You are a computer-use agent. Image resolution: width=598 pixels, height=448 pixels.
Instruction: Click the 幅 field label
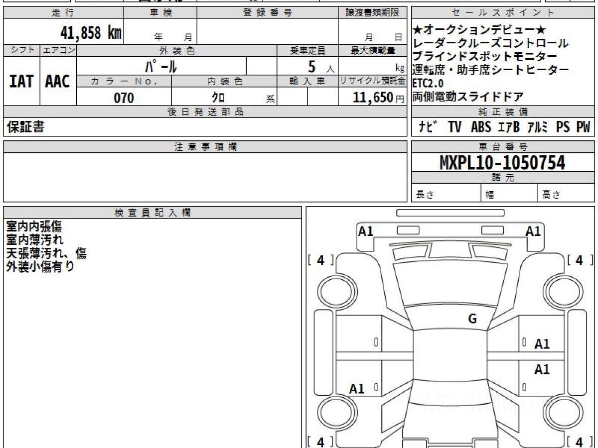[x=490, y=195]
